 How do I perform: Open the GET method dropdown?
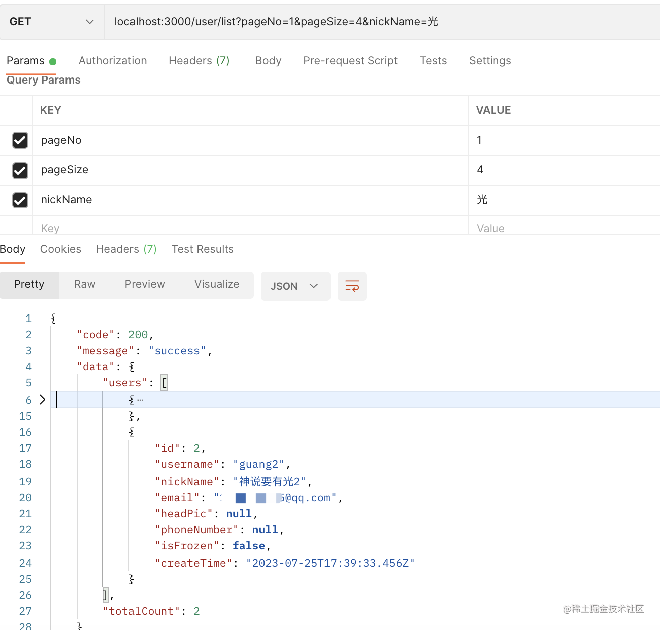click(x=51, y=22)
